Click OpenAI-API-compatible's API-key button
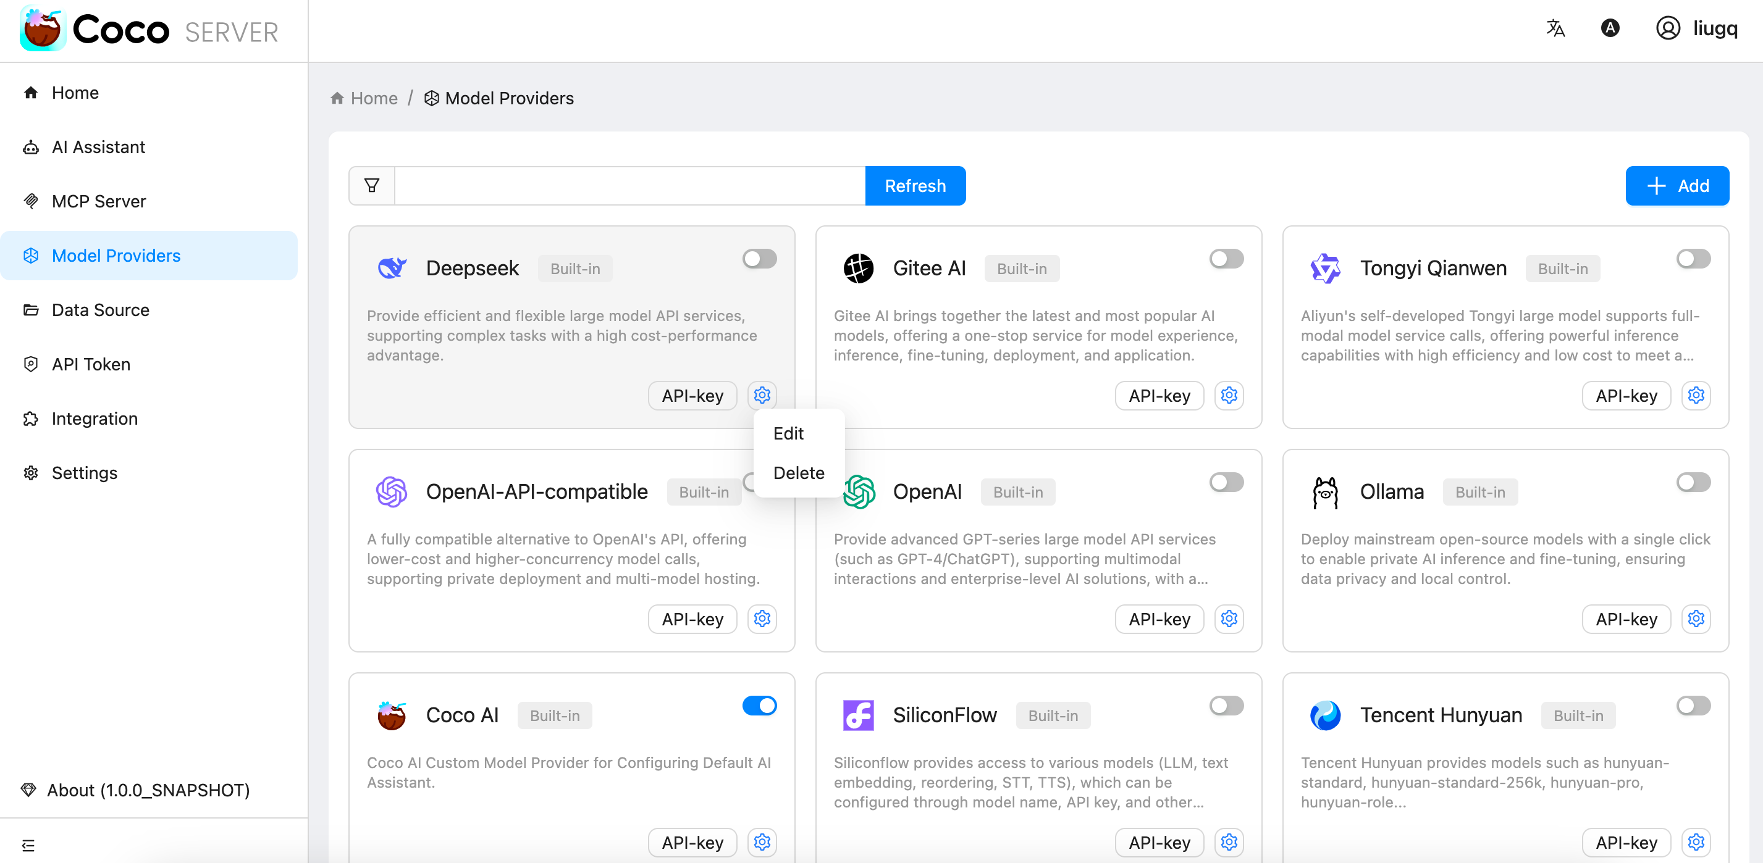This screenshot has height=863, width=1763. click(x=692, y=619)
